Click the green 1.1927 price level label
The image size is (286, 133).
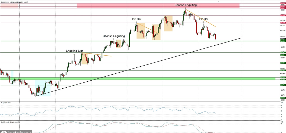coord(283,52)
